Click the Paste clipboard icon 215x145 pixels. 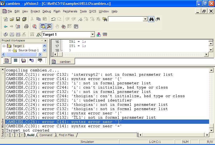tap(45, 19)
